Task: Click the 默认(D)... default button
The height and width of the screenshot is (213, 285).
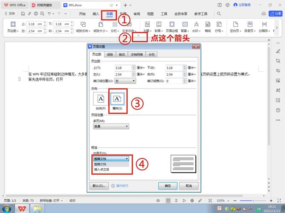Action: 99,186
